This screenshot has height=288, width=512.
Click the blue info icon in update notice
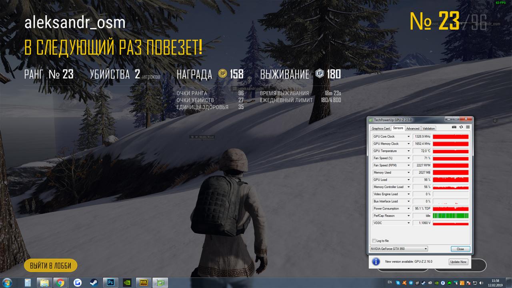[x=376, y=262]
